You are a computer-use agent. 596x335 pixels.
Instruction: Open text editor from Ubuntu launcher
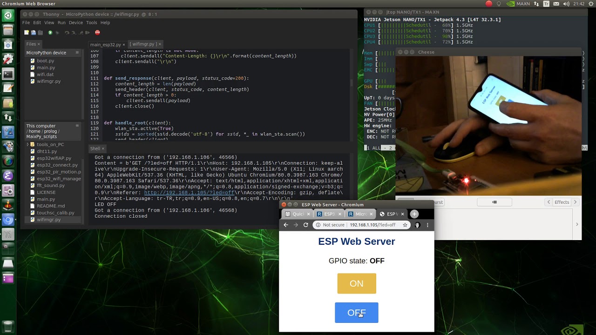(x=8, y=88)
